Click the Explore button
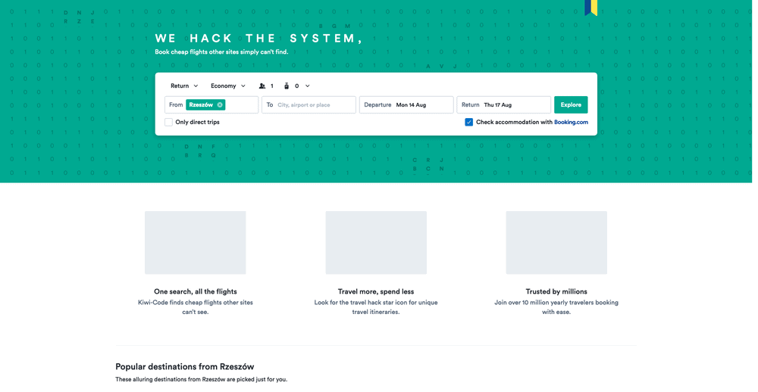 571,104
